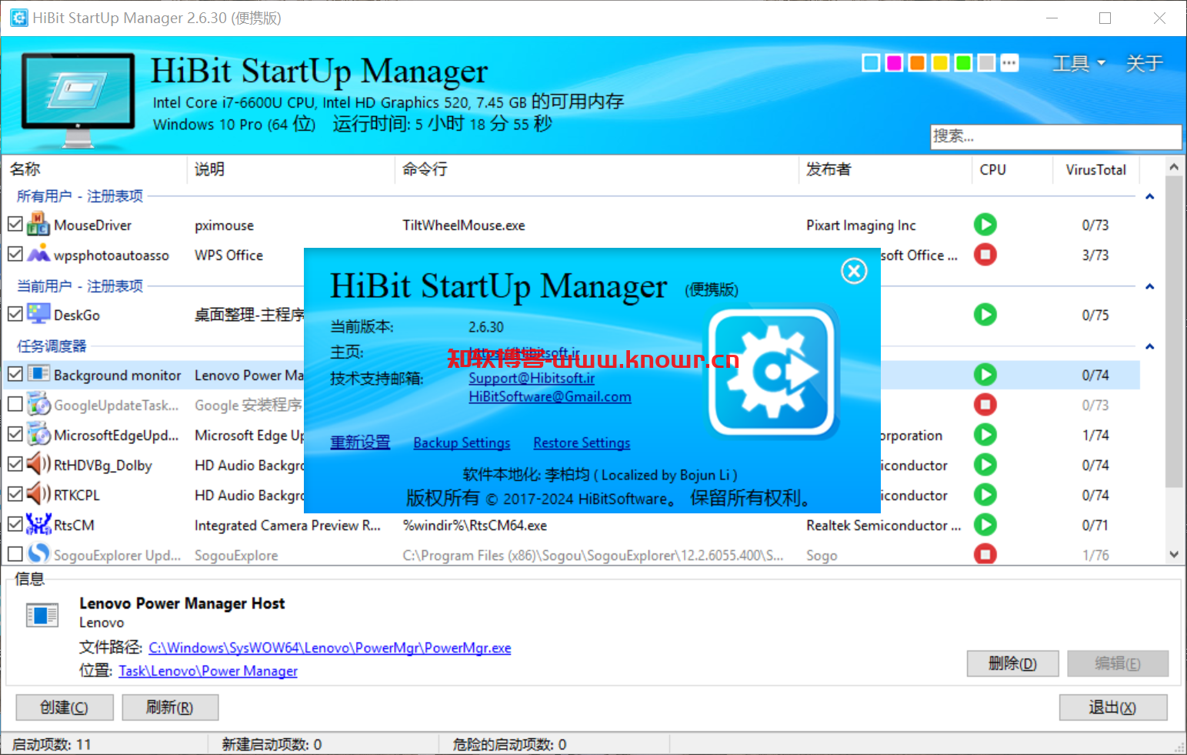1187x755 pixels.
Task: Click the RtsCM crab icon
Action: click(x=38, y=524)
